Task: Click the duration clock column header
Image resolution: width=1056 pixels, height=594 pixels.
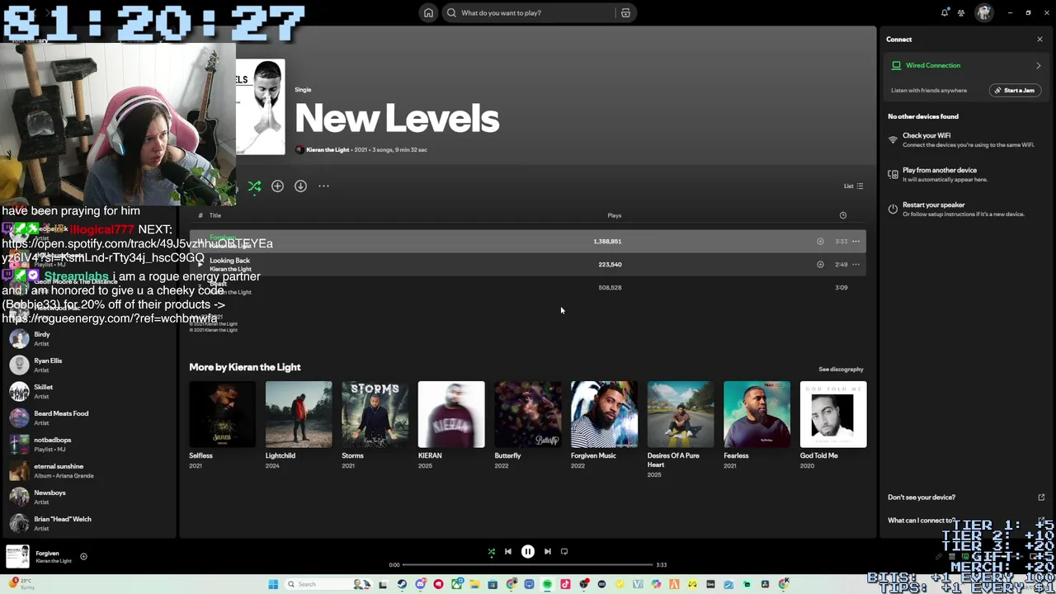Action: 842,215
